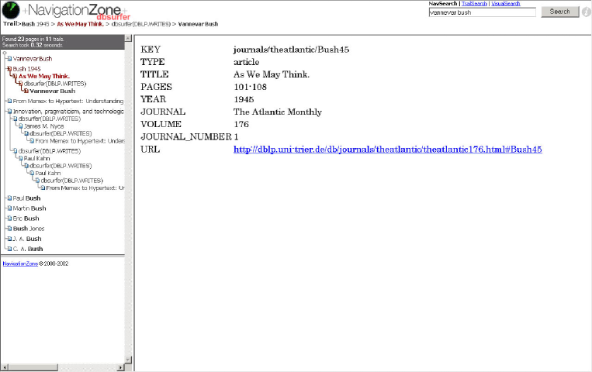The width and height of the screenshot is (592, 372).
Task: Click the horizontal scrollbar left arrow
Action: point(5,367)
